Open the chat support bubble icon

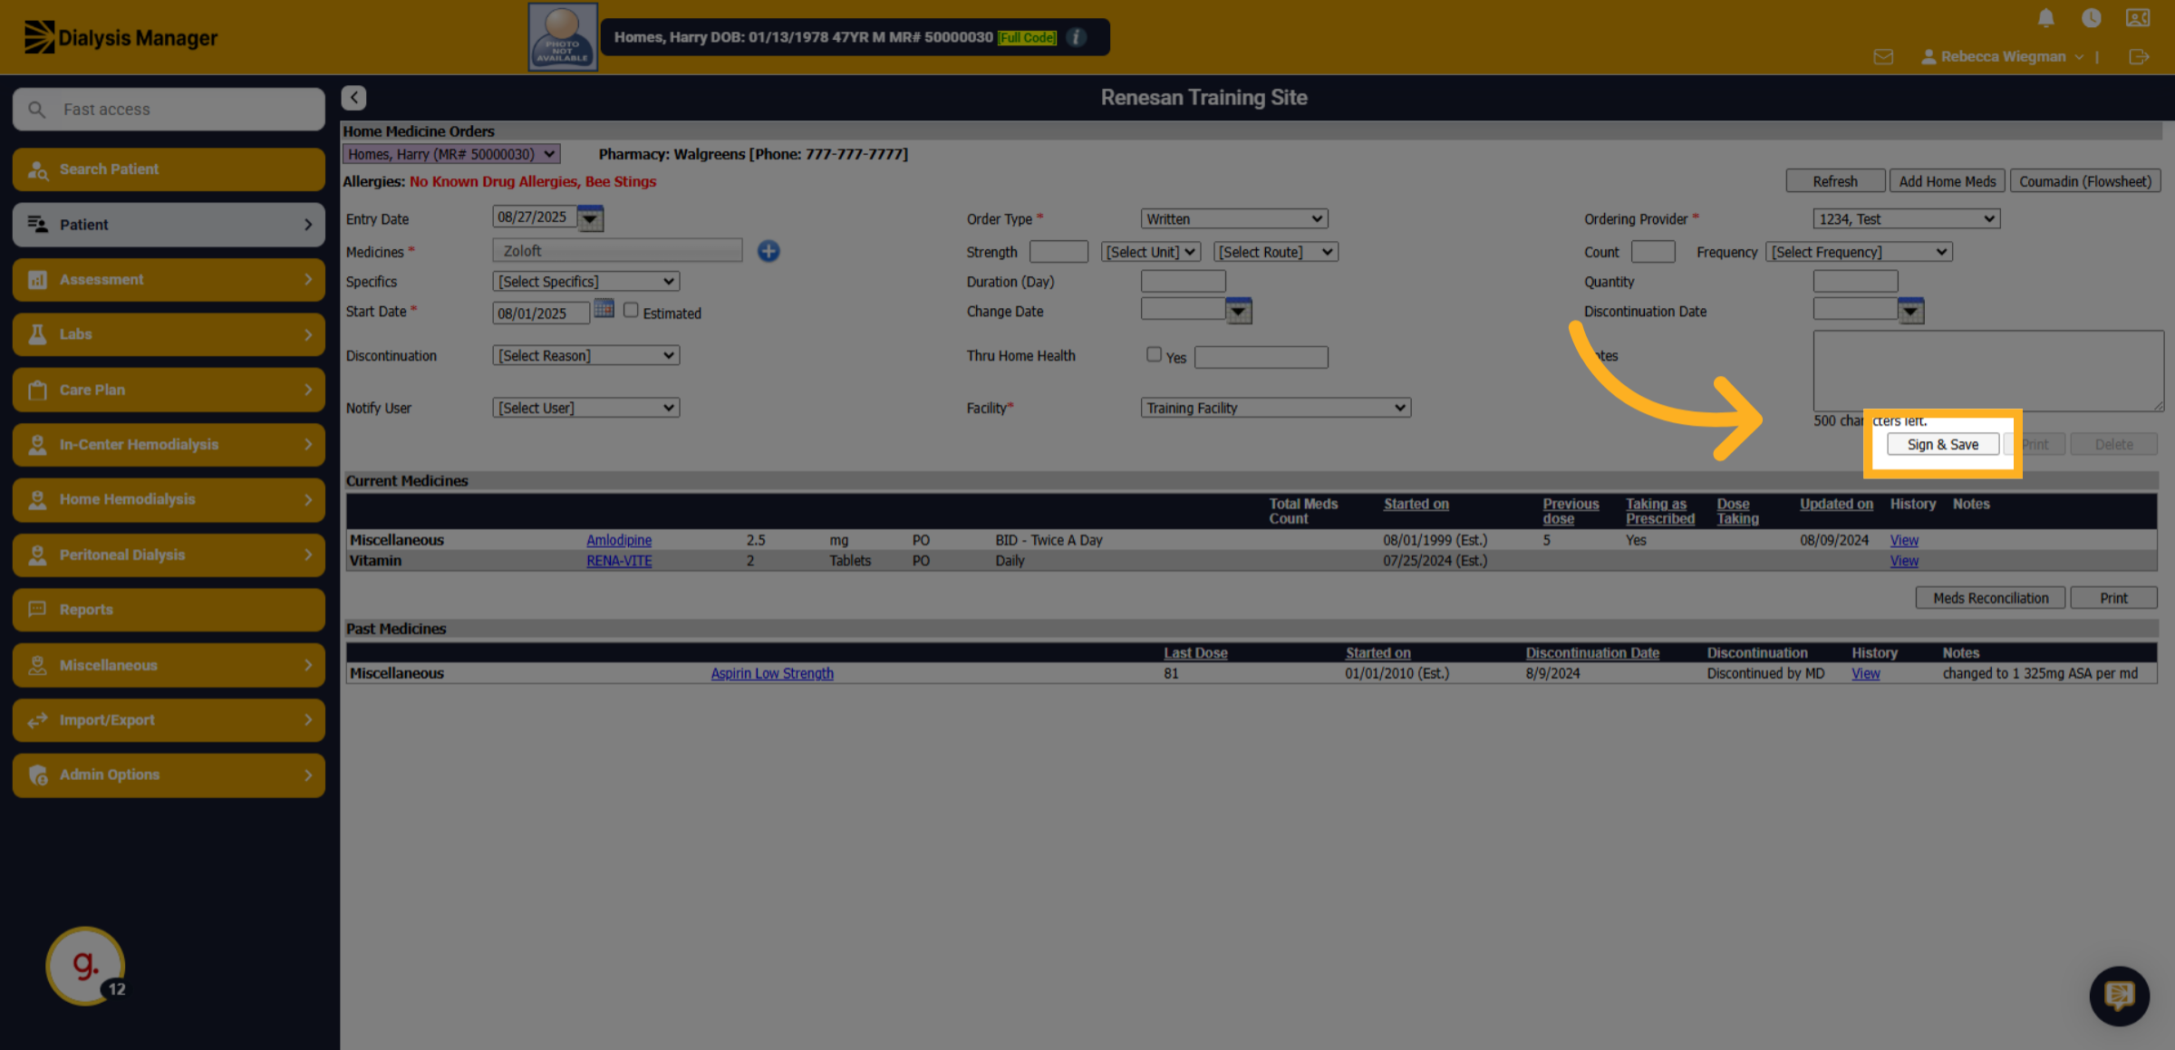pyautogui.click(x=2119, y=996)
